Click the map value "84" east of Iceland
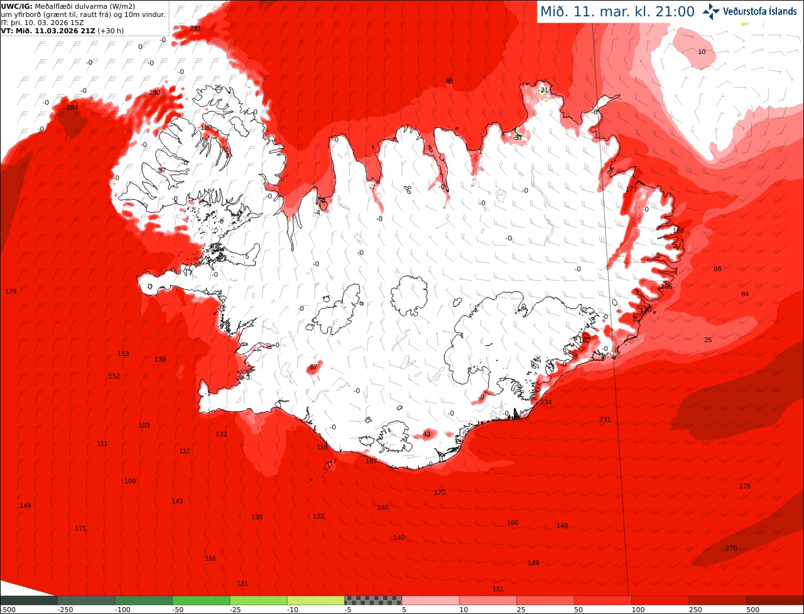Screen dimensions: 804x614 745,294
